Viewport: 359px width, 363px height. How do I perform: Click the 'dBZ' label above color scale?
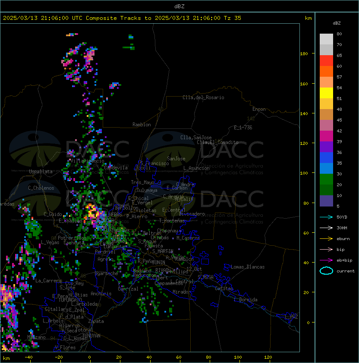(x=337, y=23)
